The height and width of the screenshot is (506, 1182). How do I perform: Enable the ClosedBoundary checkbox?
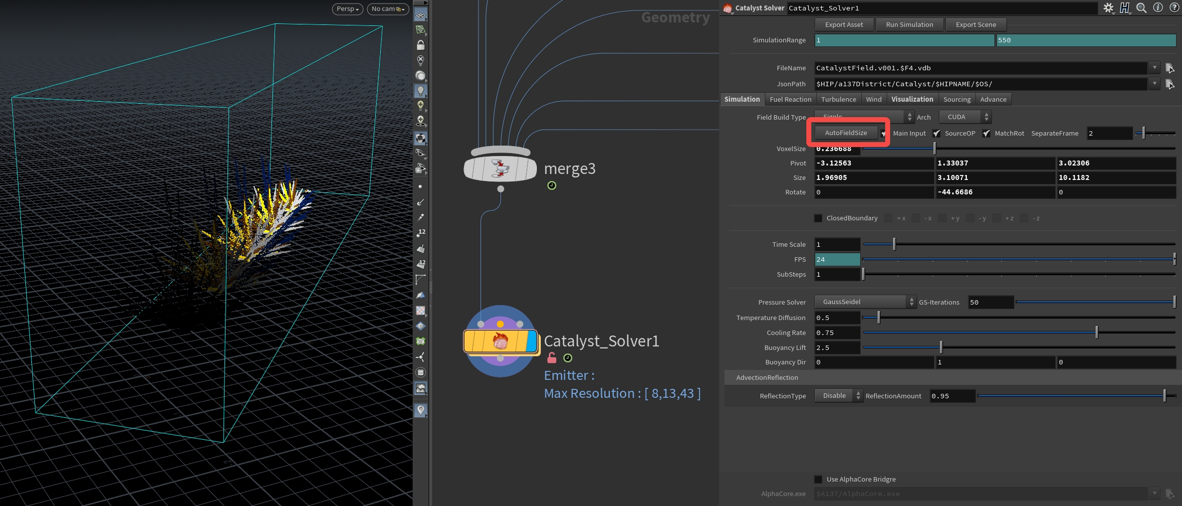818,218
